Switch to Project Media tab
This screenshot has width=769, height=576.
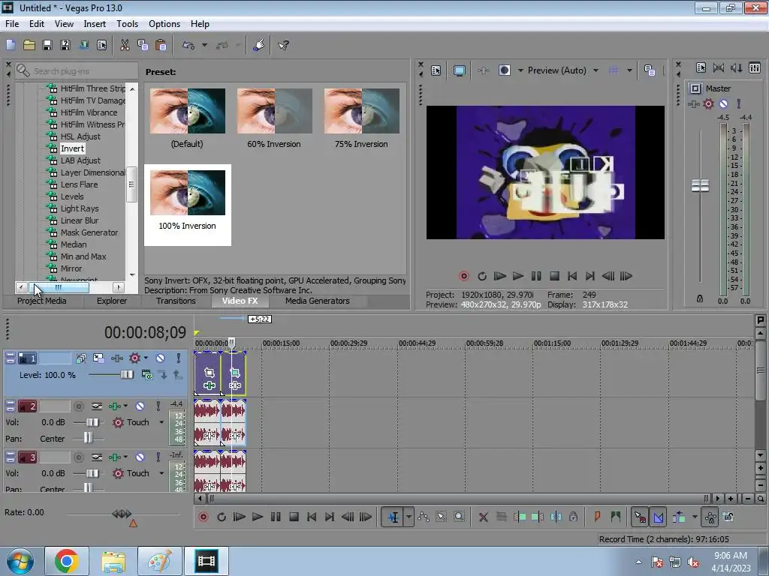[42, 301]
